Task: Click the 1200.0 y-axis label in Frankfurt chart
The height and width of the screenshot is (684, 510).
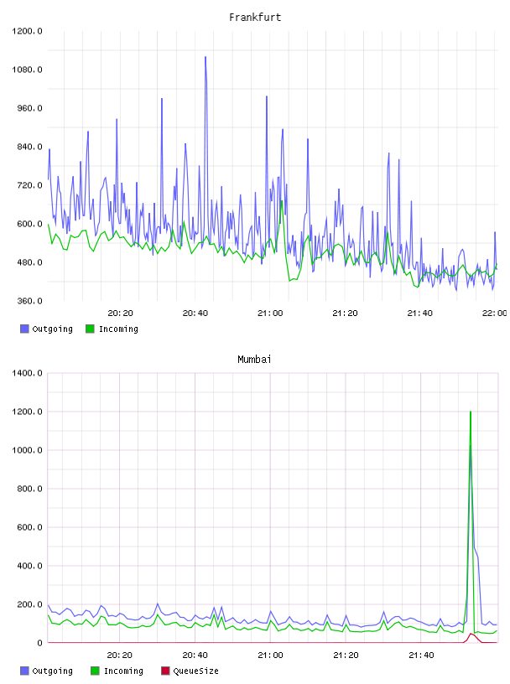Action: click(27, 31)
